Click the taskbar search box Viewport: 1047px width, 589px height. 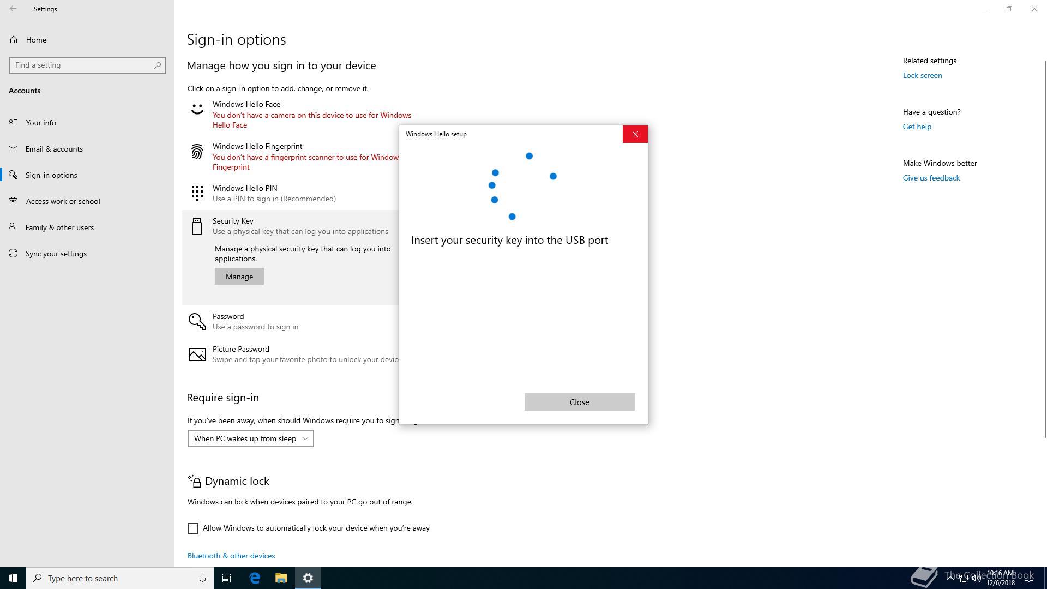(120, 578)
